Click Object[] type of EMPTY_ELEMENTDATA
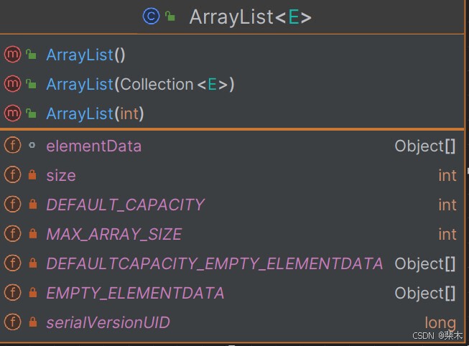 425,294
